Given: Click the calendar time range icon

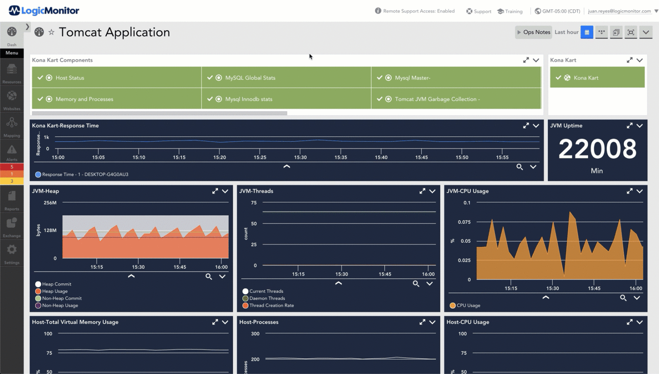Looking at the screenshot, I should click(586, 33).
